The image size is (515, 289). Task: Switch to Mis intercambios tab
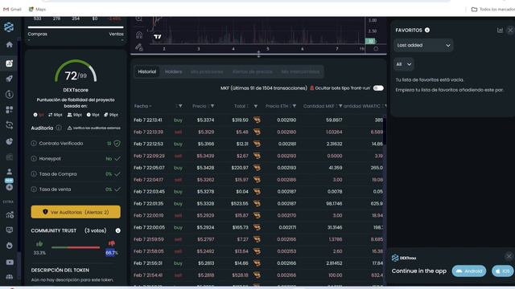click(300, 71)
